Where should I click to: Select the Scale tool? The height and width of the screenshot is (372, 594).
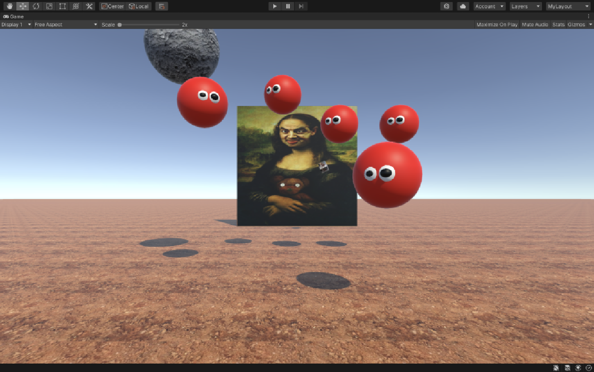tap(49, 6)
